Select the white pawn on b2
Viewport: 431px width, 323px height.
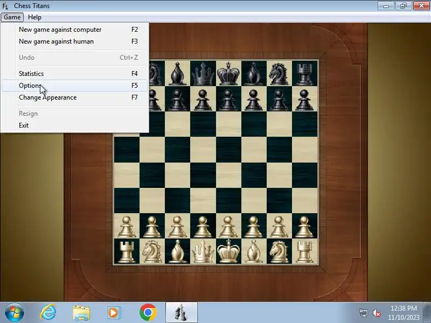[x=152, y=227]
